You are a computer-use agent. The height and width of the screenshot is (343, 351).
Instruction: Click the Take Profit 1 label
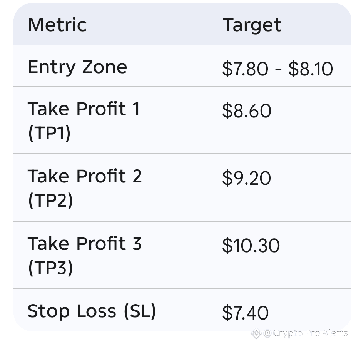point(84,109)
